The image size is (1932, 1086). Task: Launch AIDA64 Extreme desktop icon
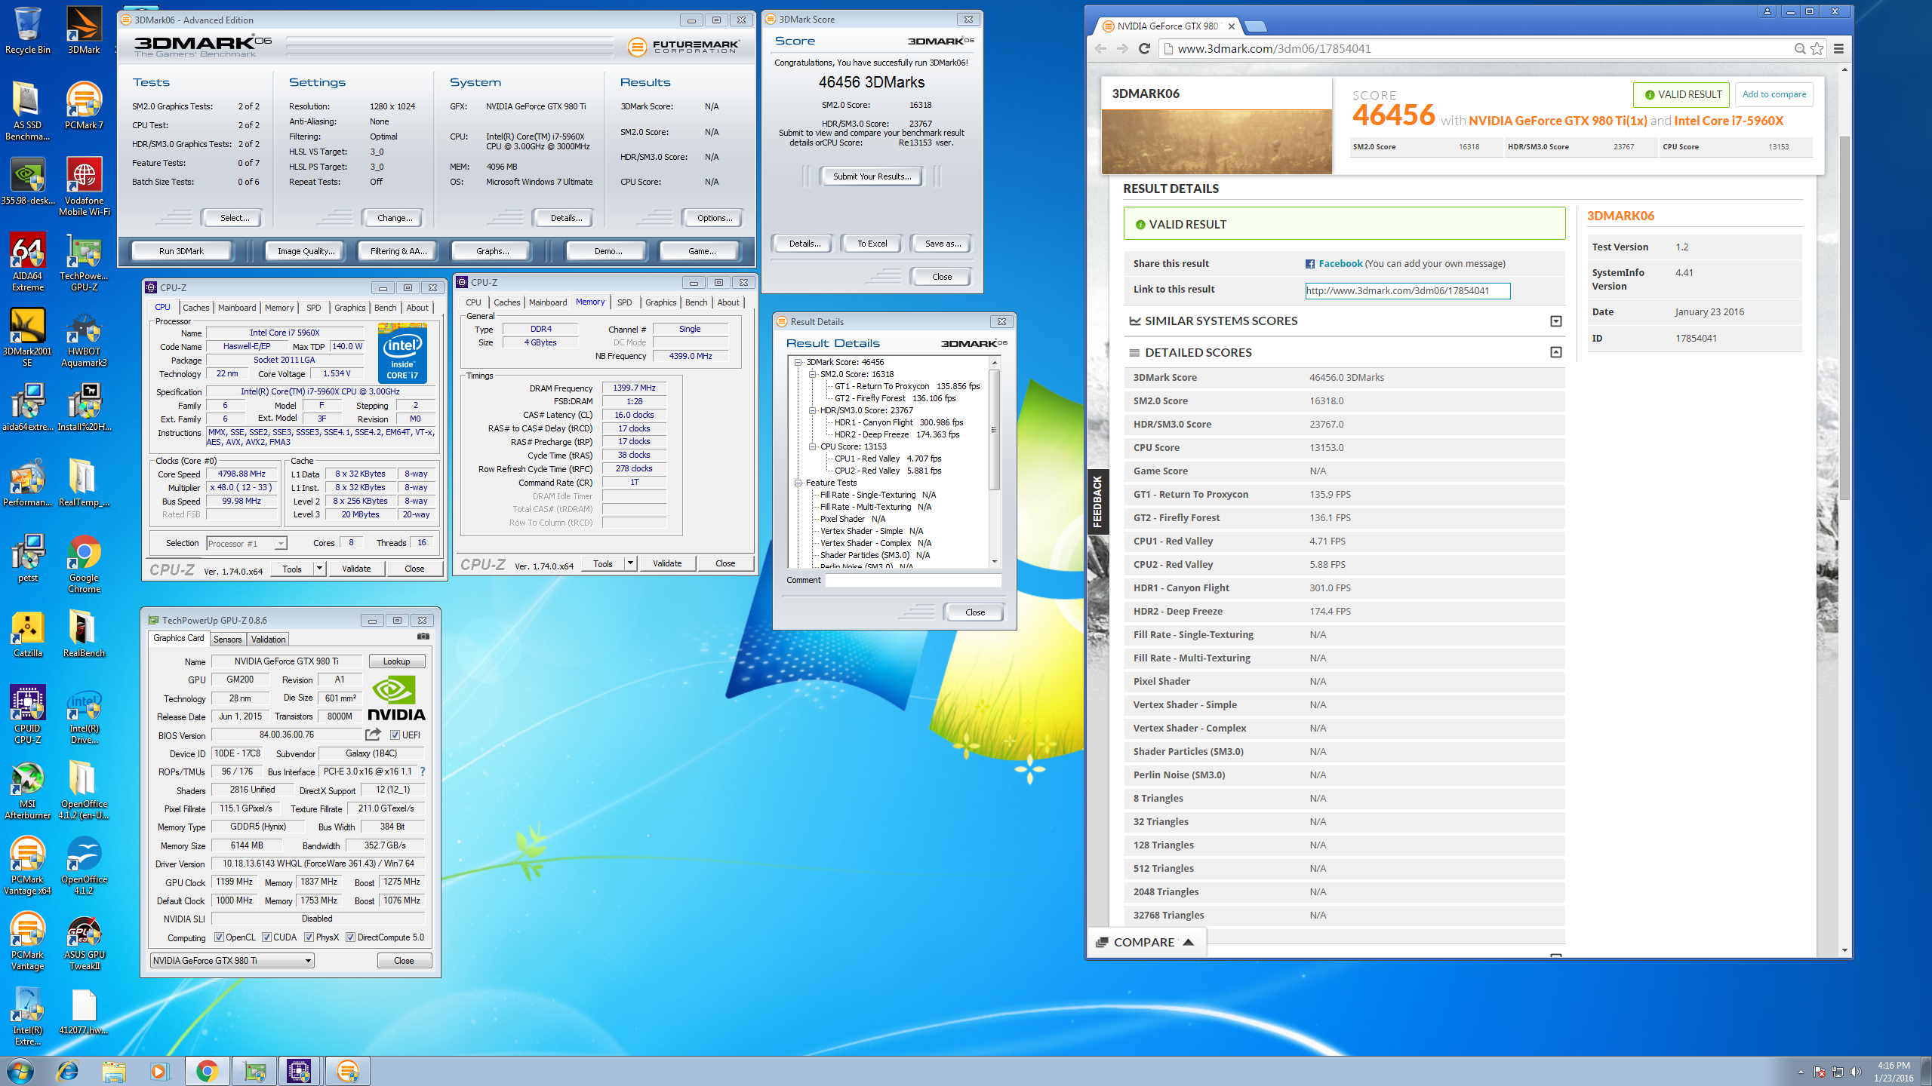[28, 262]
